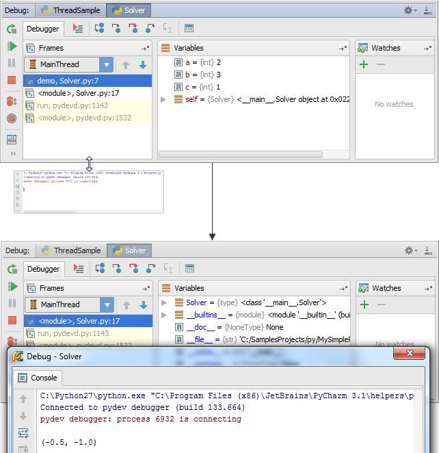Switch to Solver tab in lower panel
The height and width of the screenshot is (453, 439).
[x=129, y=250]
